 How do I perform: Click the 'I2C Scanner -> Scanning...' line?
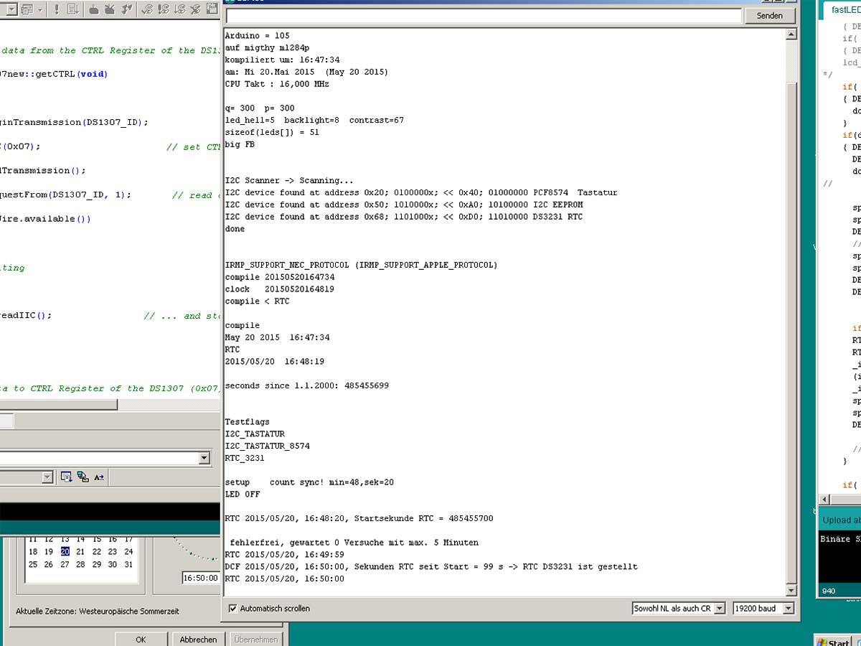pyautogui.click(x=289, y=181)
